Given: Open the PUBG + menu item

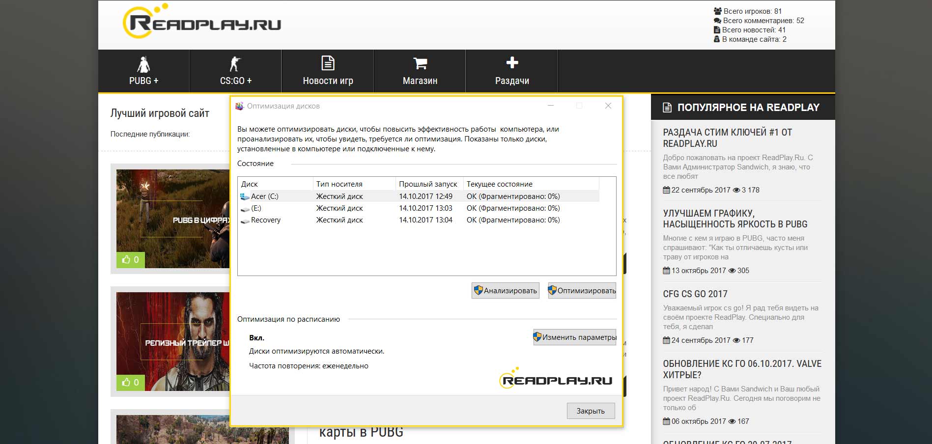Looking at the screenshot, I should 143,71.
